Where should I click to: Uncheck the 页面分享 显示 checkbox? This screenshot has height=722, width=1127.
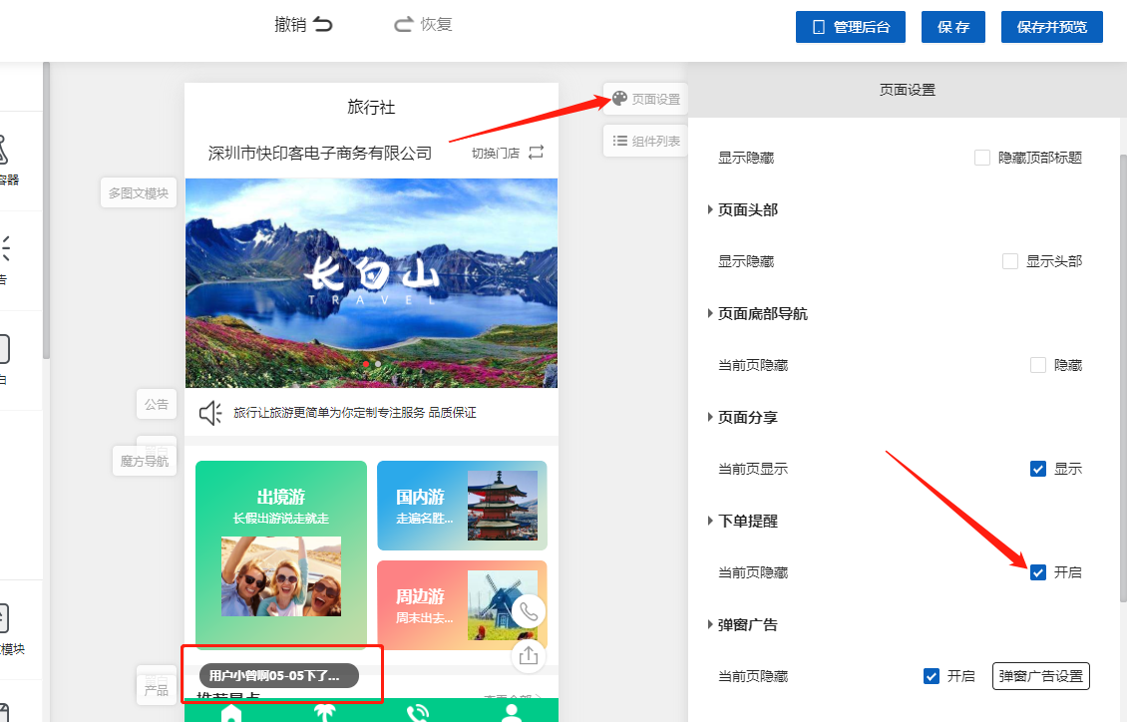(x=1038, y=469)
